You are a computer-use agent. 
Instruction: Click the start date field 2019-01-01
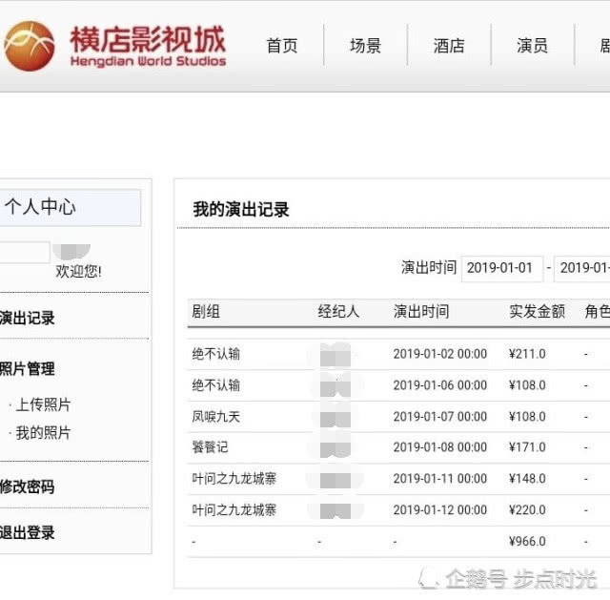[501, 268]
